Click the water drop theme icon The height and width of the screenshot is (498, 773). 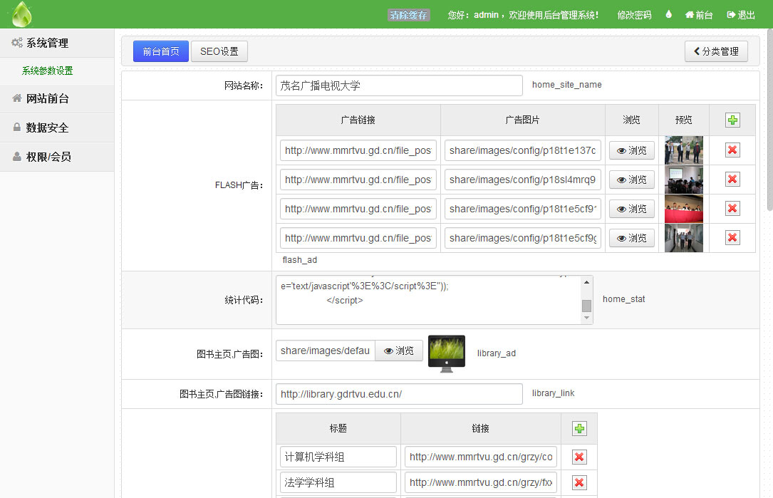tap(668, 14)
